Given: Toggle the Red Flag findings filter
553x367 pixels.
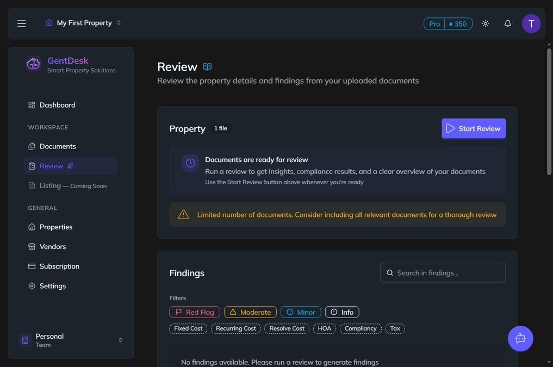Looking at the screenshot, I should [194, 312].
